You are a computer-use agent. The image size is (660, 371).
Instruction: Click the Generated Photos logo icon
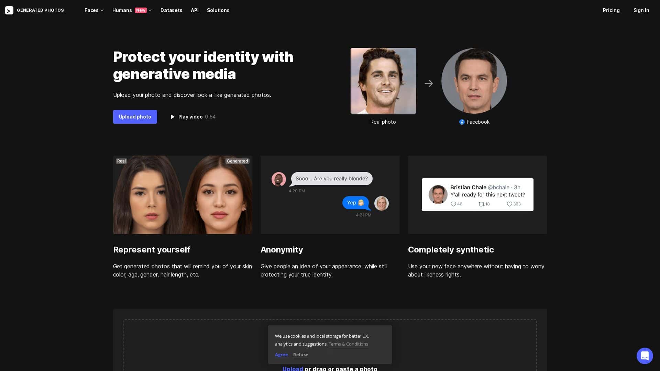point(9,10)
